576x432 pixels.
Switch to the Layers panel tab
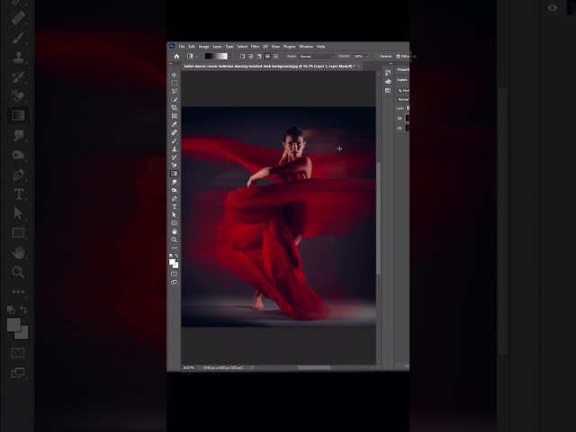402,80
